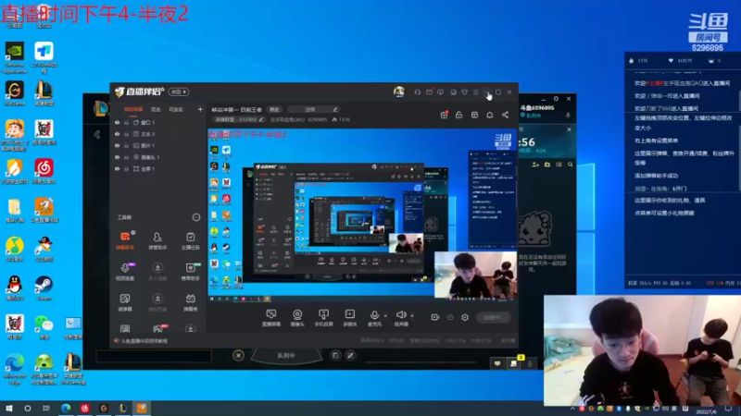
Task: Click the record video icon
Action: [x=434, y=317]
